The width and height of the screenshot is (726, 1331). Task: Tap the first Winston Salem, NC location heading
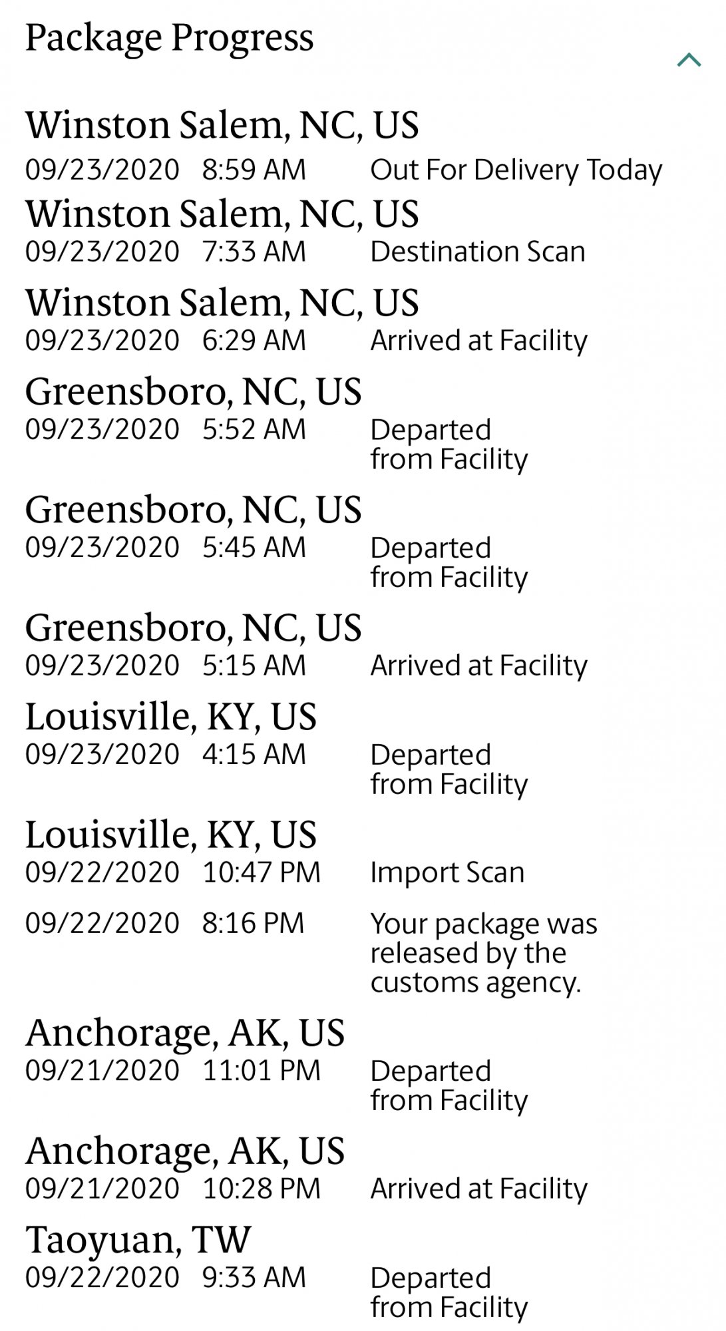tap(222, 125)
